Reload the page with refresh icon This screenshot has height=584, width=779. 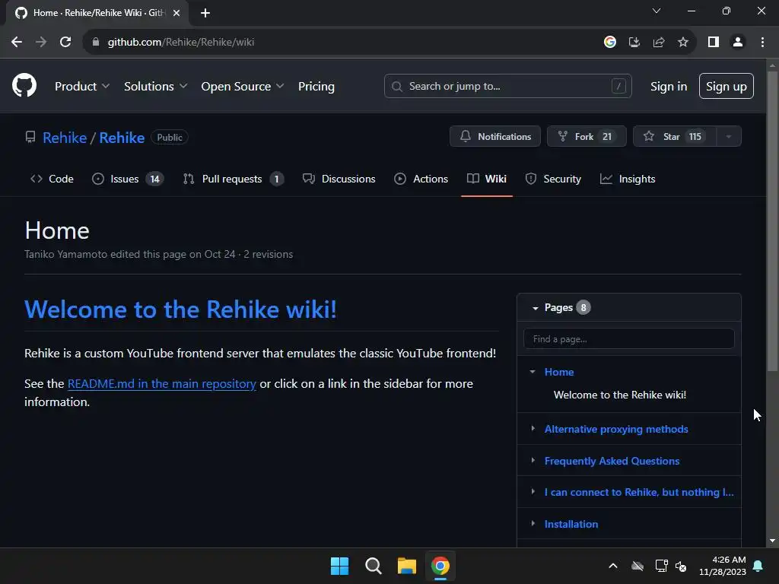point(65,43)
